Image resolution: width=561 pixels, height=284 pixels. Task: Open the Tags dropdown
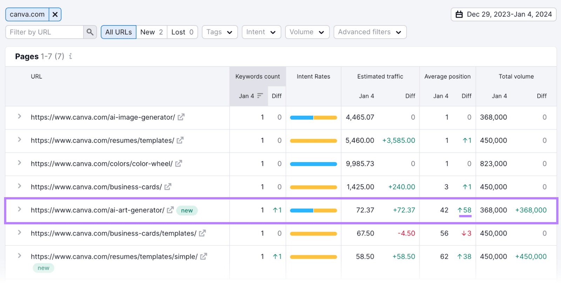click(220, 32)
